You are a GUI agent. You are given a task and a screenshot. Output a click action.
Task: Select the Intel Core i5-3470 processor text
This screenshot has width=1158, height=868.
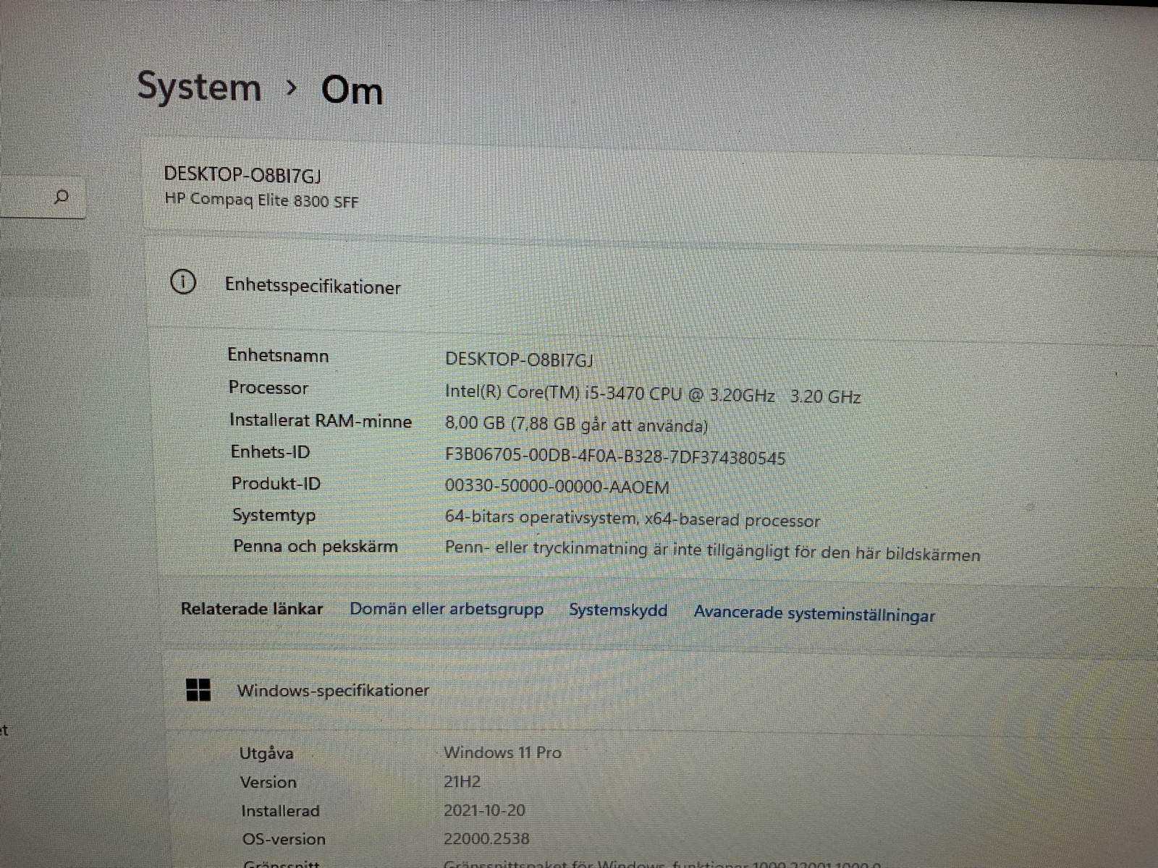click(652, 395)
